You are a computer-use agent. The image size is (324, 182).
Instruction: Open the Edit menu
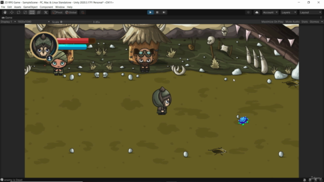10,7
